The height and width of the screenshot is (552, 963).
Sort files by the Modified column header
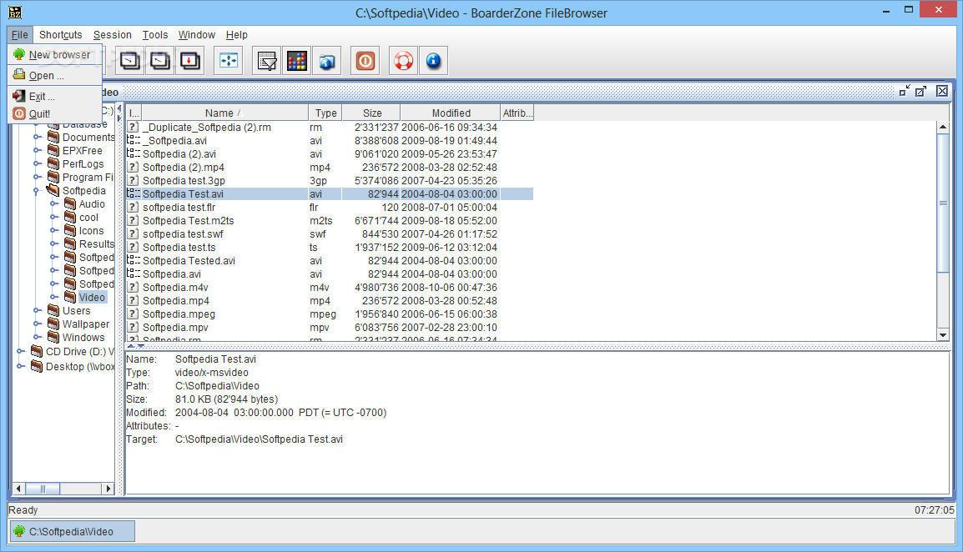[x=451, y=113]
